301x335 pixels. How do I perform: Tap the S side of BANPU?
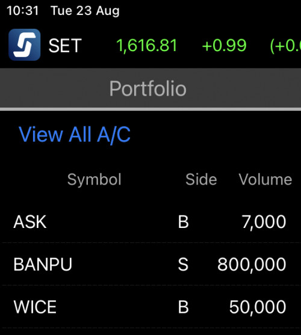(183, 264)
